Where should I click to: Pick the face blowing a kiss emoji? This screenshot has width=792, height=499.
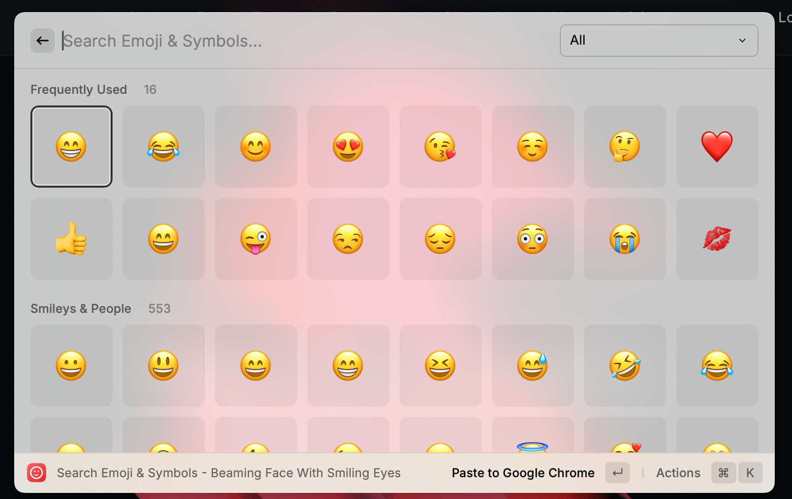pos(440,147)
